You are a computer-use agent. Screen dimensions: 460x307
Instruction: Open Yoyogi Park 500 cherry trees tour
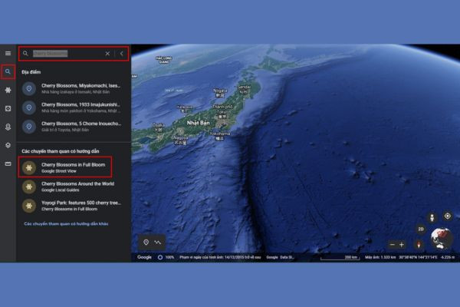tap(74, 206)
